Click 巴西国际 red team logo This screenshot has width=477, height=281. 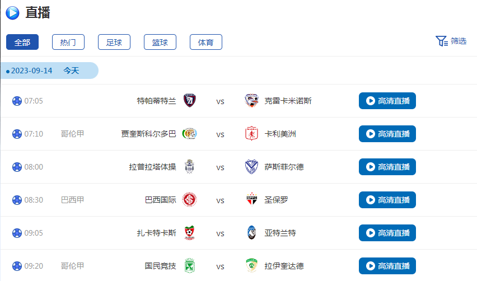[190, 200]
